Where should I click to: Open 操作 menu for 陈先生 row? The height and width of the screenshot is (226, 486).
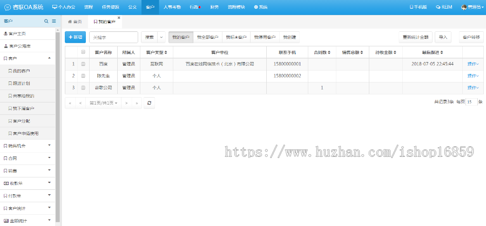473,76
